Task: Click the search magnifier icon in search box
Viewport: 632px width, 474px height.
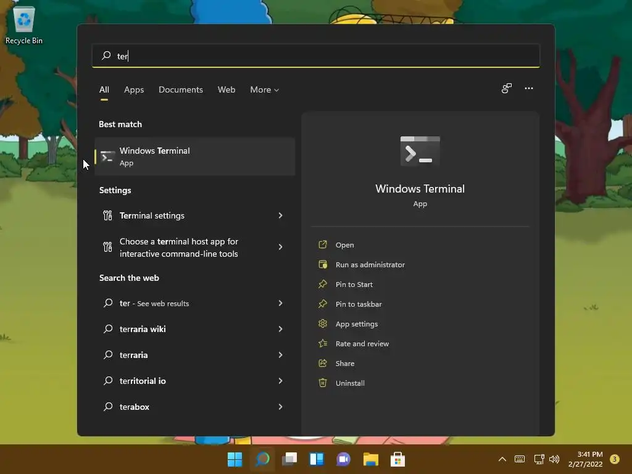Action: pyautogui.click(x=106, y=56)
